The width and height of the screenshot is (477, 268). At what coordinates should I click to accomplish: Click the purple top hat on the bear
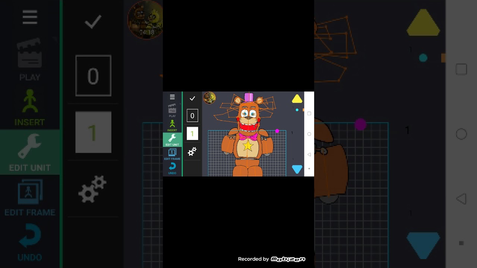(249, 98)
